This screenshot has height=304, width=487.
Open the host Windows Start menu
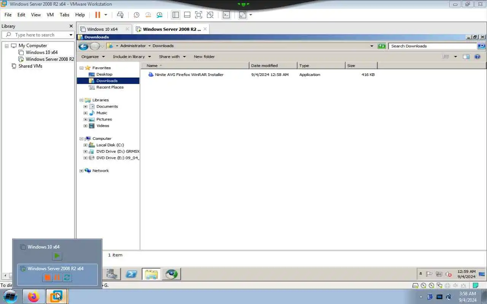click(x=10, y=297)
